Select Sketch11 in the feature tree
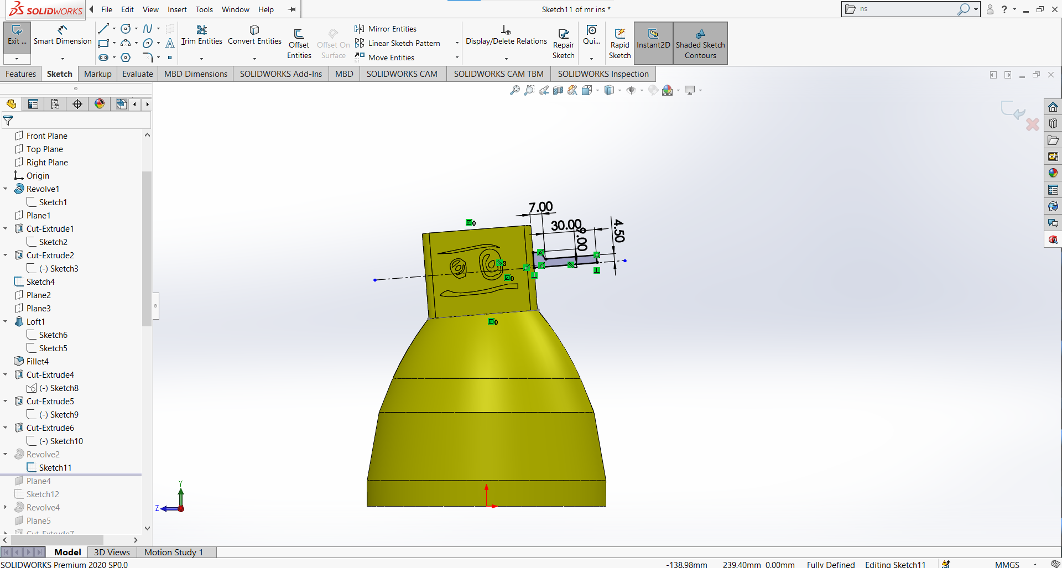Viewport: 1062px width, 568px height. pos(55,468)
